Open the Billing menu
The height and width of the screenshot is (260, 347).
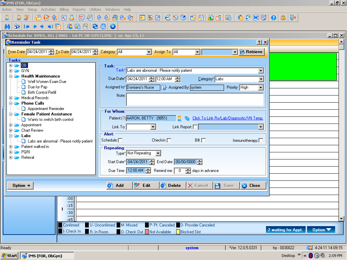coord(64,9)
